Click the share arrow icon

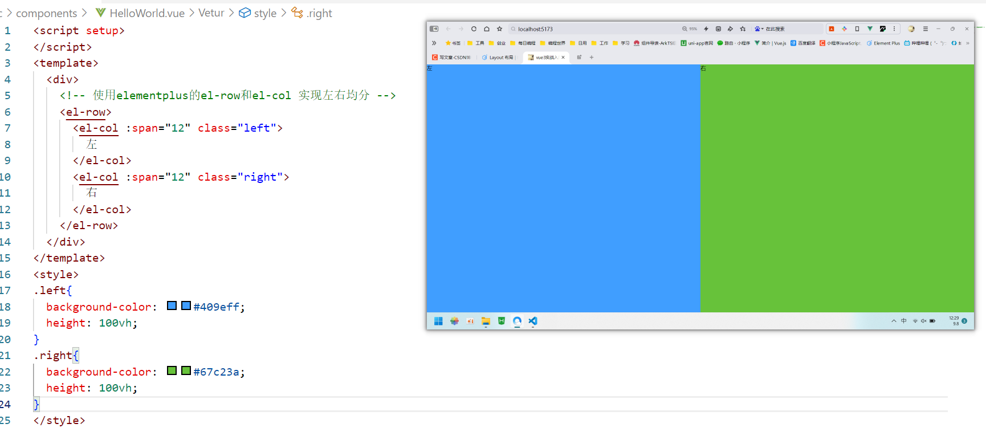[x=730, y=28]
